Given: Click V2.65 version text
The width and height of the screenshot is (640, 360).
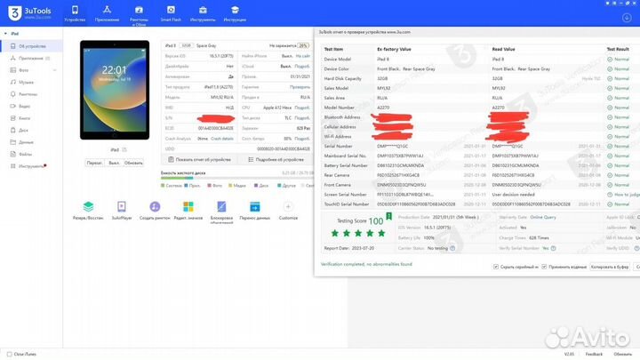Looking at the screenshot, I should coord(569,355).
